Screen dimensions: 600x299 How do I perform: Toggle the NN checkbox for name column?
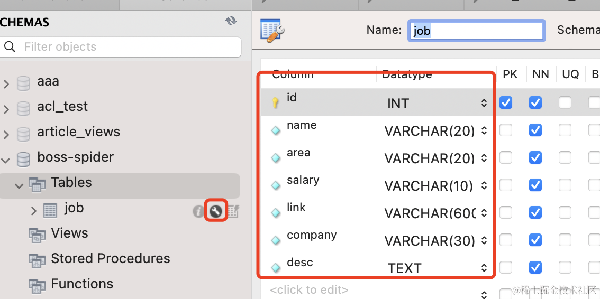pos(535,130)
